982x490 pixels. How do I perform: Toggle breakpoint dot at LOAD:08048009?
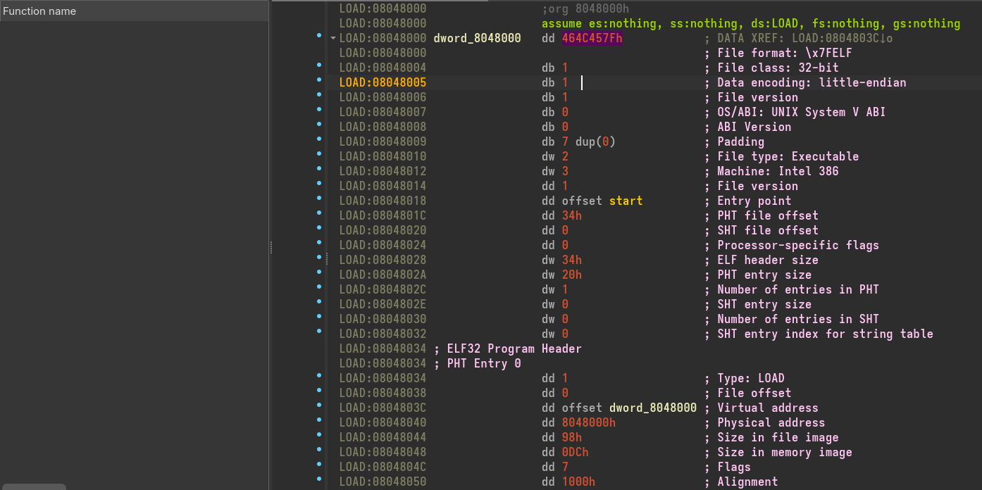pyautogui.click(x=319, y=139)
